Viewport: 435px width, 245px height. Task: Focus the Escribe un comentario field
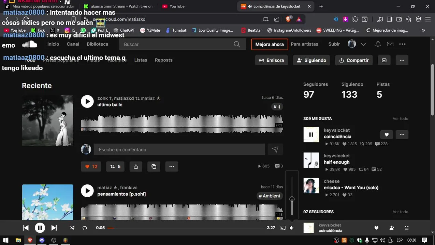[x=179, y=149]
